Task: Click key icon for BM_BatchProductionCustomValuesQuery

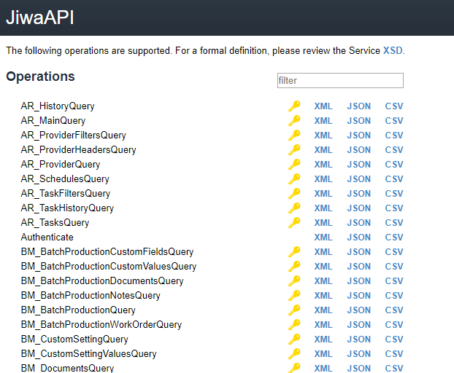Action: click(294, 266)
